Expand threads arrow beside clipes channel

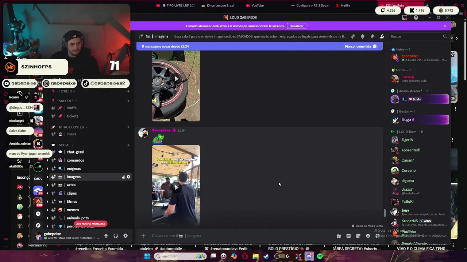pos(47,193)
